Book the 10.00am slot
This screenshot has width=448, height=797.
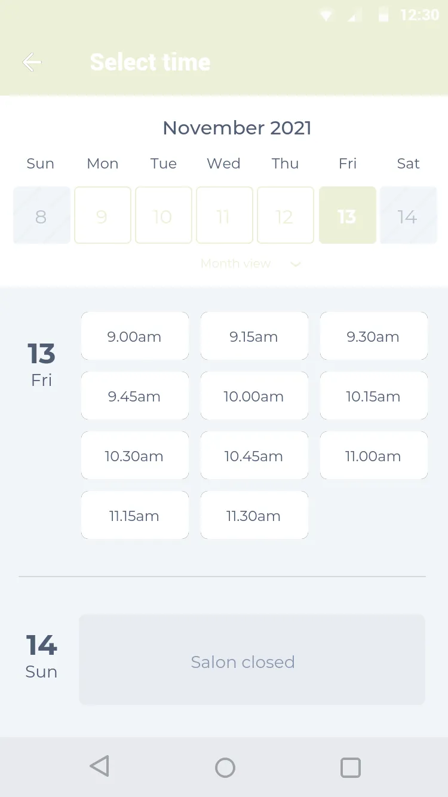pos(254,396)
